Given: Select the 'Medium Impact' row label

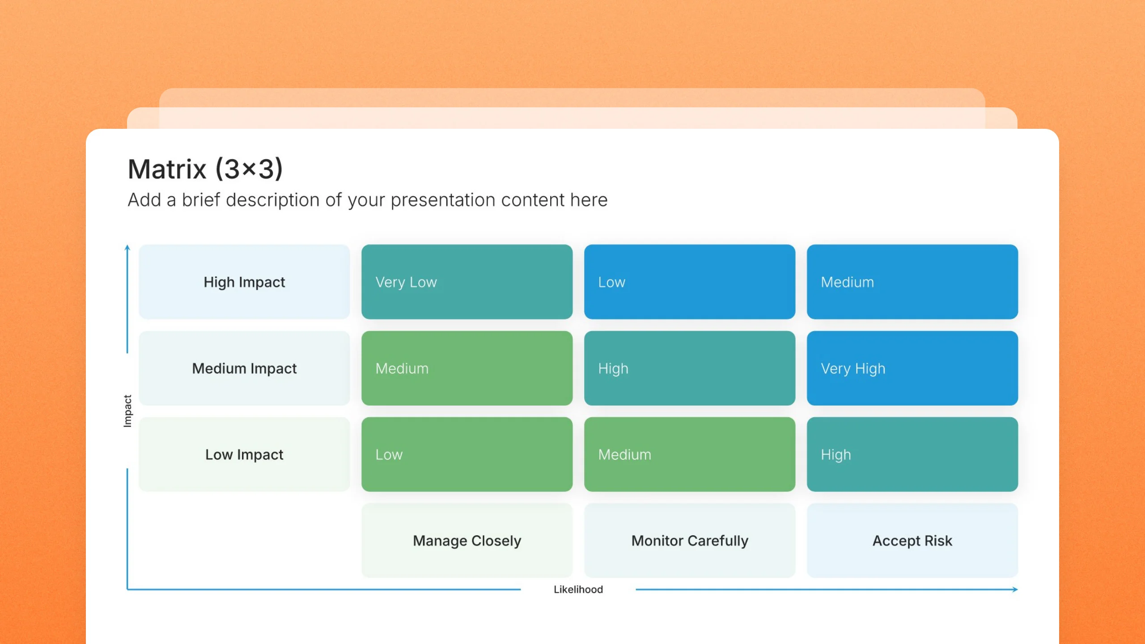Looking at the screenshot, I should tap(244, 368).
